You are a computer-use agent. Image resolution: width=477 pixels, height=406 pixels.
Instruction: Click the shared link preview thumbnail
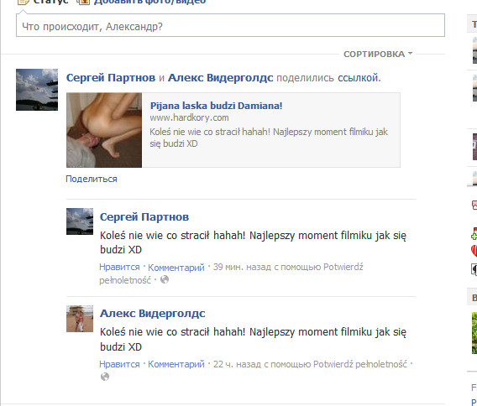104,130
